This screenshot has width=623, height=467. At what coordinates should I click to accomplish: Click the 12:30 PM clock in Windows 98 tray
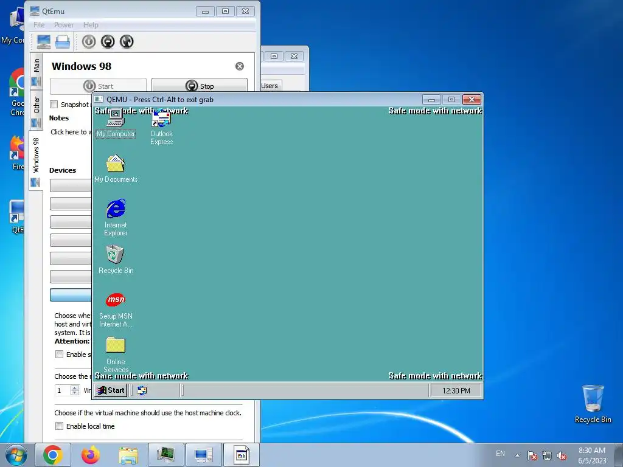(456, 391)
